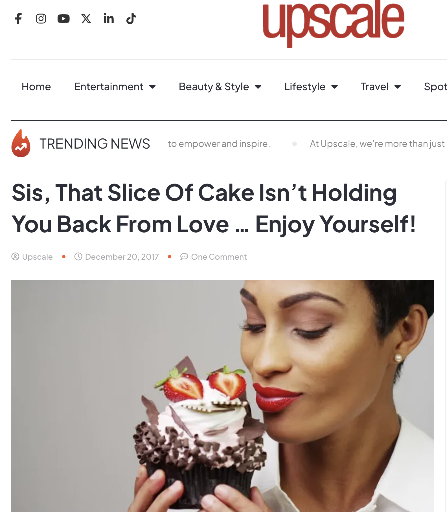Expand the Travel dropdown arrow
The width and height of the screenshot is (447, 512).
[x=398, y=87]
